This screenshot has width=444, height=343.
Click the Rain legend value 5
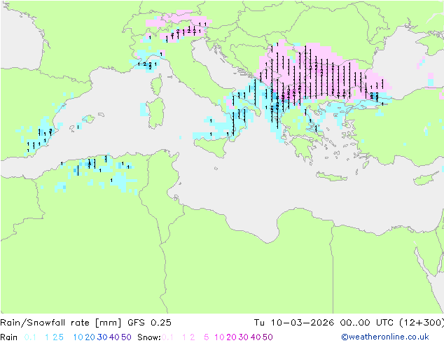point(61,337)
